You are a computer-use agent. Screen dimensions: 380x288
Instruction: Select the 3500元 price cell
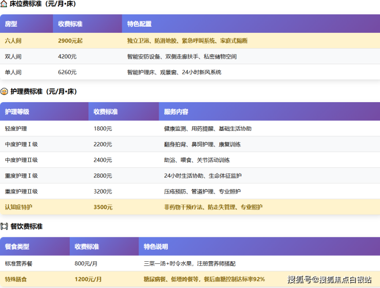[x=103, y=207]
